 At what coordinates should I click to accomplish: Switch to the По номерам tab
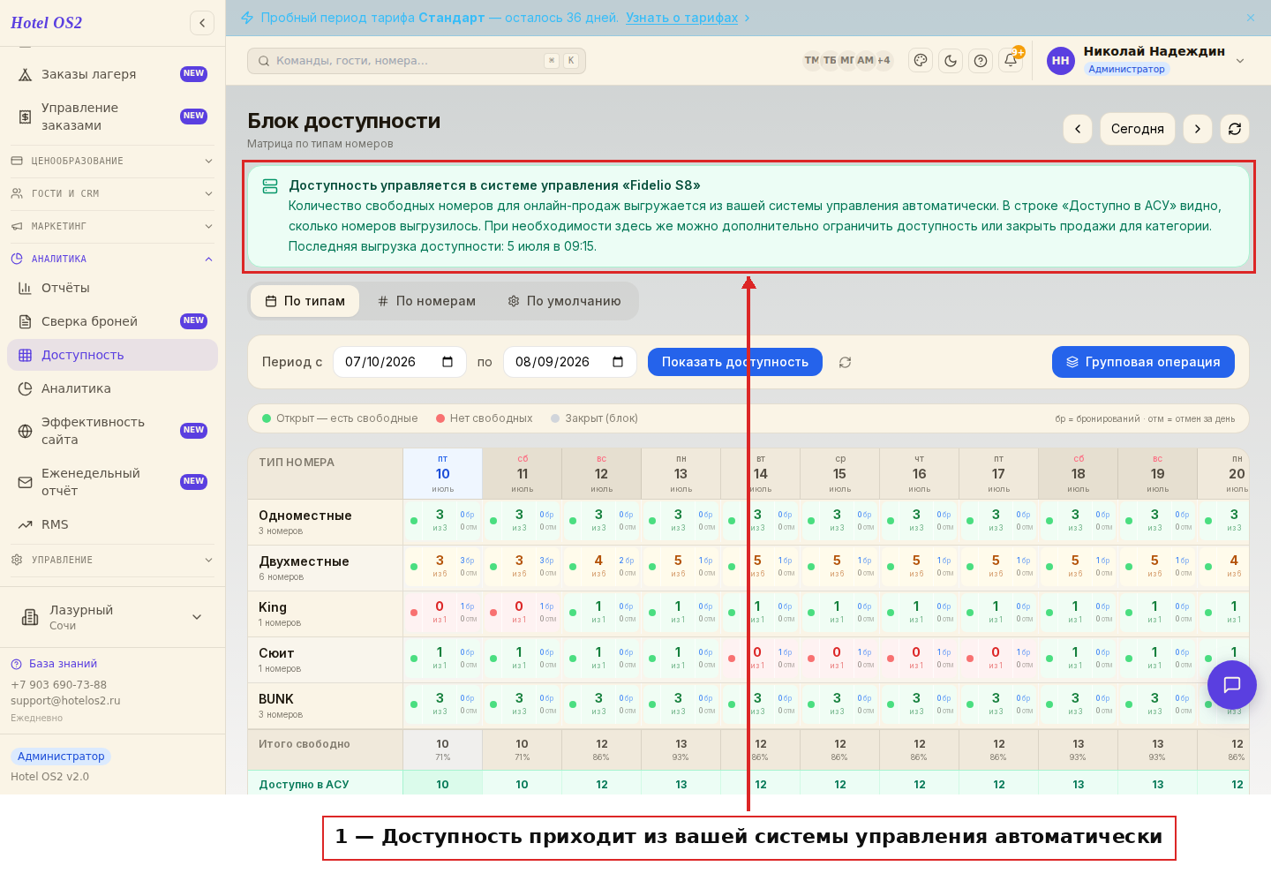click(426, 301)
